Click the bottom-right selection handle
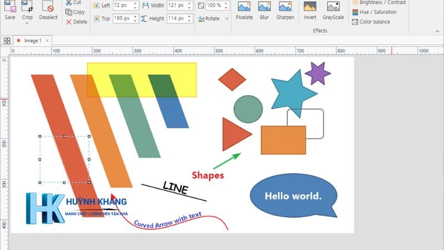The width and height of the screenshot is (444, 250). point(89,183)
